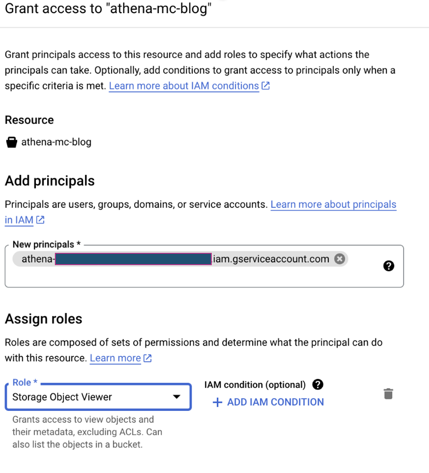This screenshot has height=473, width=429.
Task: Focus the New principals input field
Action: pos(204,277)
